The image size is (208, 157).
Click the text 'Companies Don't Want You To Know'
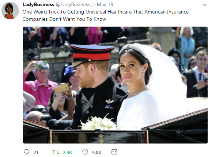pyautogui.click(x=64, y=19)
